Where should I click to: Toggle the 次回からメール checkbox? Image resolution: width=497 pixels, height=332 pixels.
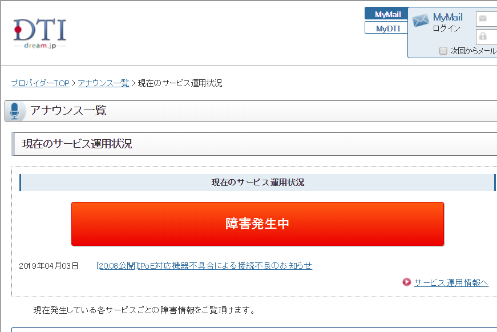[443, 51]
